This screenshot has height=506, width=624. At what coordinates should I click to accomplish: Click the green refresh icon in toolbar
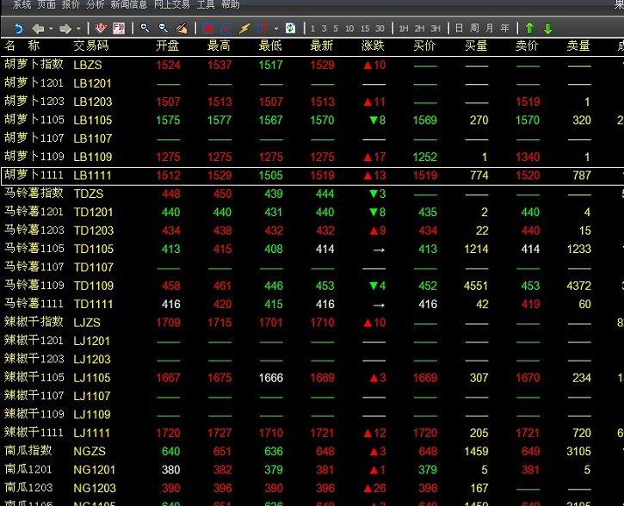(x=290, y=28)
